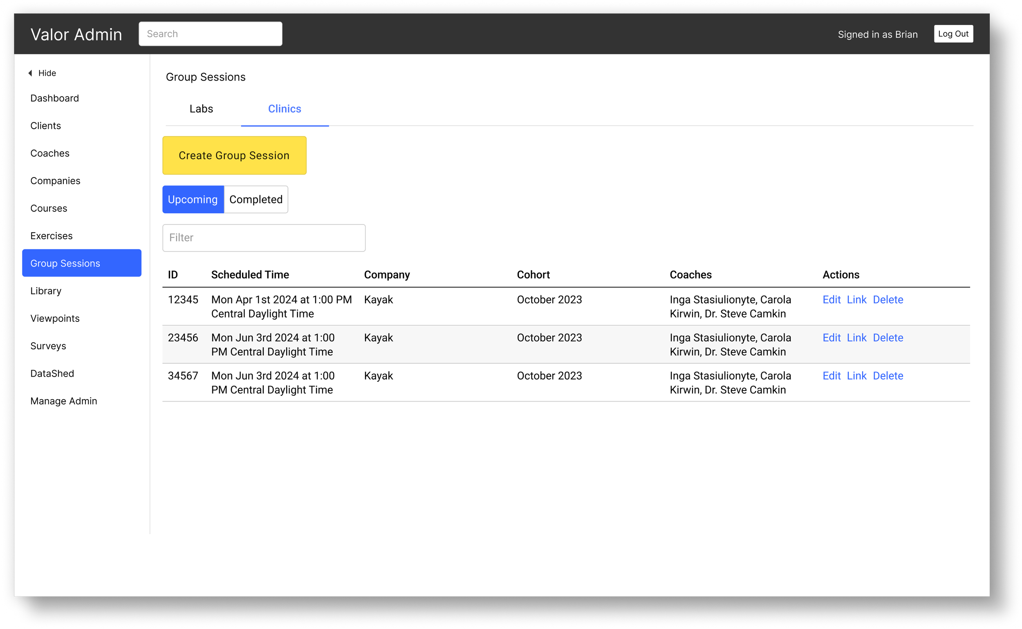
Task: Open Link for session 23456
Action: (x=856, y=338)
